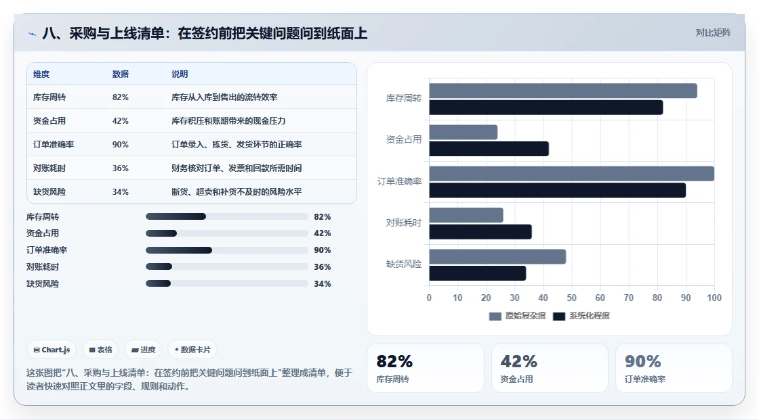
Task: Click the 资金占用 系统化程度 chart bar
Action: 489,149
